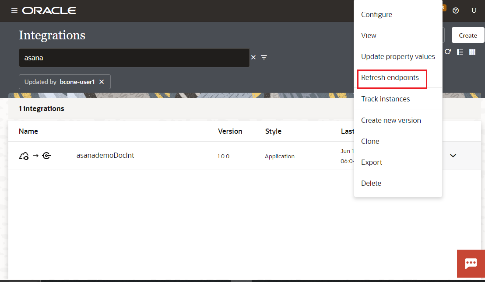
Task: Open the filter options icon
Action: (x=264, y=57)
